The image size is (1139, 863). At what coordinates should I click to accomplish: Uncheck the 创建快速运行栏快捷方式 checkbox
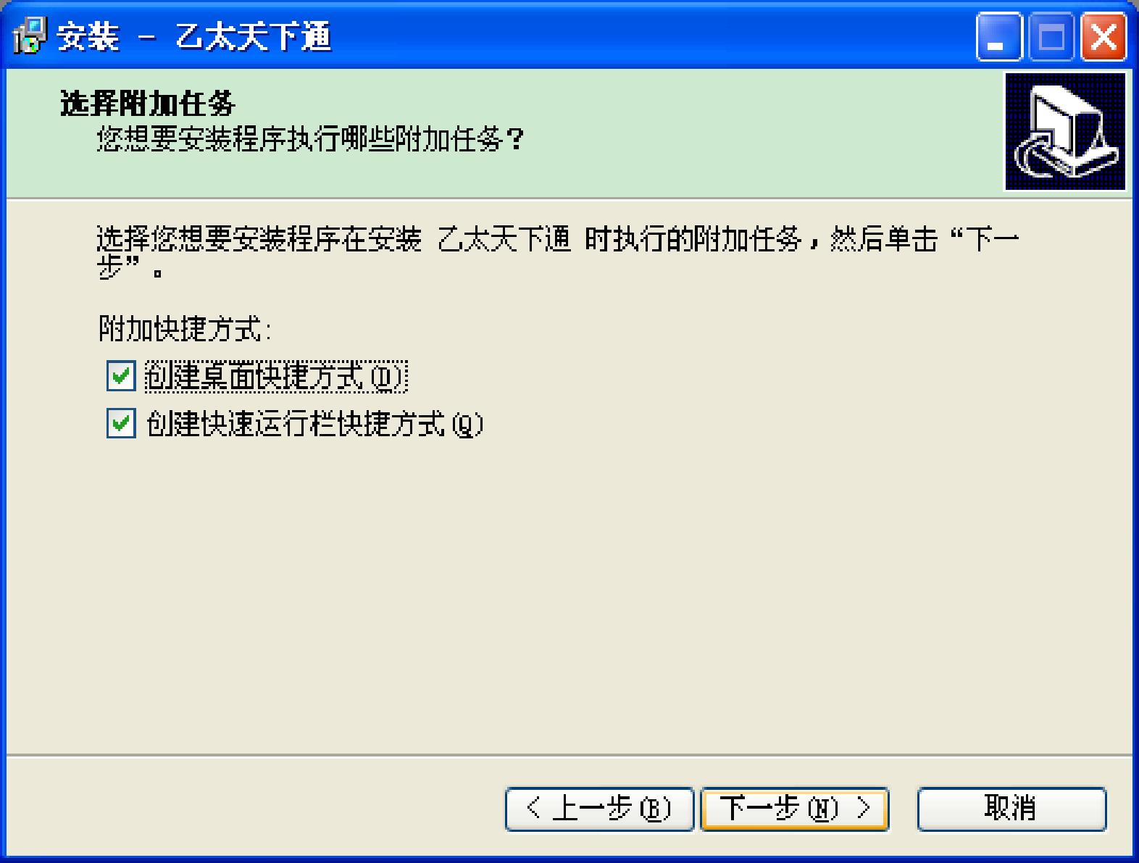(x=121, y=423)
